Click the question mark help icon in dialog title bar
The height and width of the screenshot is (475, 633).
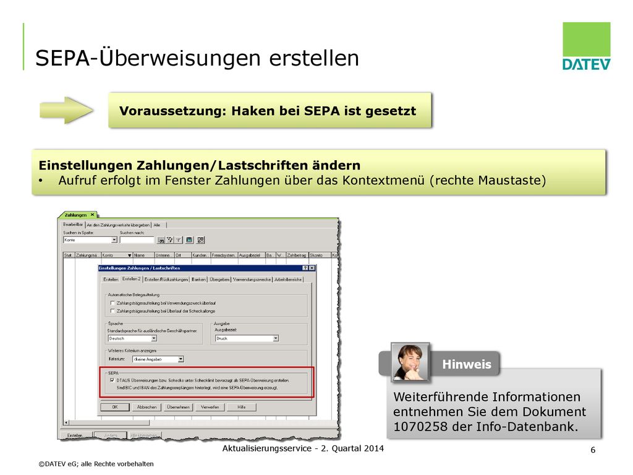[305, 268]
